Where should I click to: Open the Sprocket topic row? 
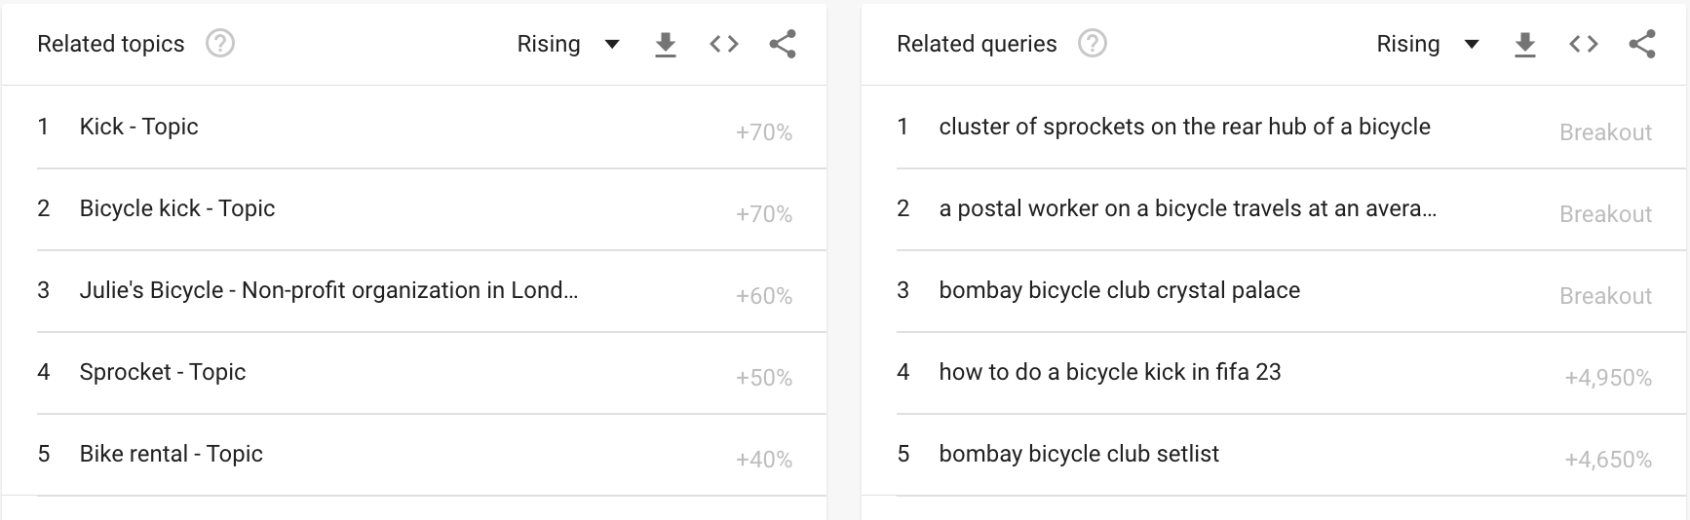[x=163, y=372]
